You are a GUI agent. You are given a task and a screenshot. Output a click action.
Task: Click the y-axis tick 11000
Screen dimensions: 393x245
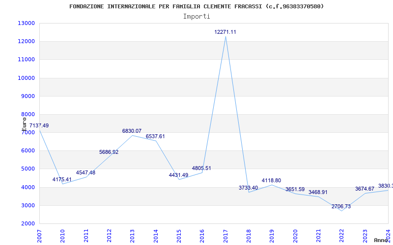[x=26, y=60]
